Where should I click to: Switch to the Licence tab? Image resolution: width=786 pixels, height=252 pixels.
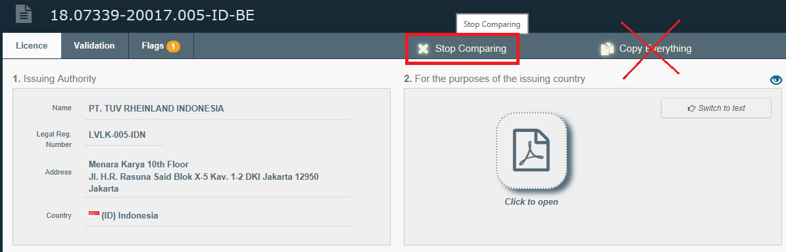[32, 46]
